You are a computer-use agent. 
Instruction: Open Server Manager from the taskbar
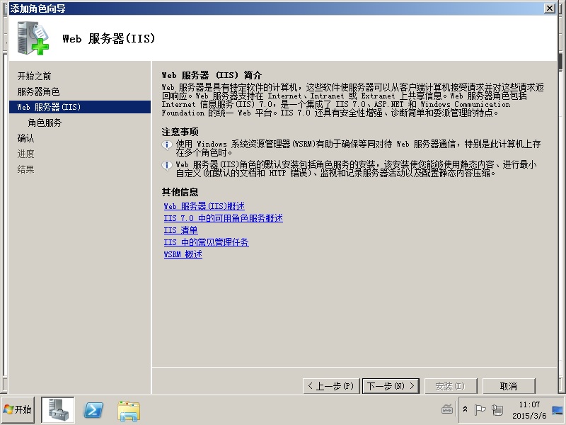coord(58,410)
